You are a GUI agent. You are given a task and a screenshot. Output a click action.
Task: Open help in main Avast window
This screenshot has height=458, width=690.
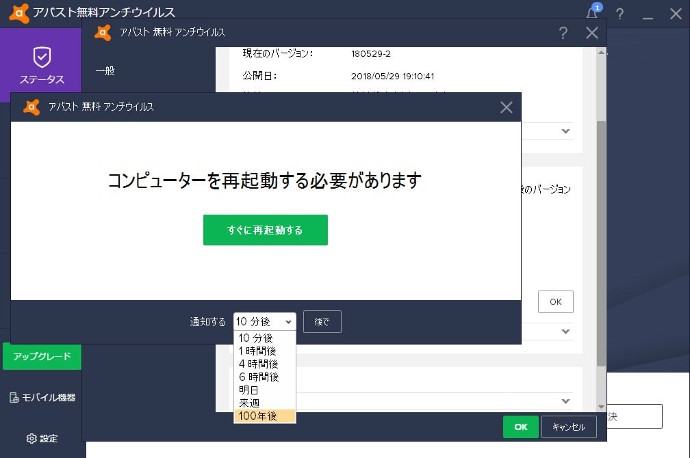pos(619,14)
